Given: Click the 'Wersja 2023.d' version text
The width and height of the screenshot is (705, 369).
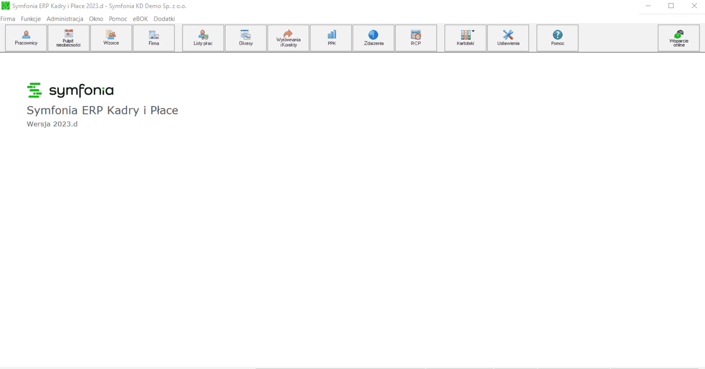Looking at the screenshot, I should (x=52, y=124).
